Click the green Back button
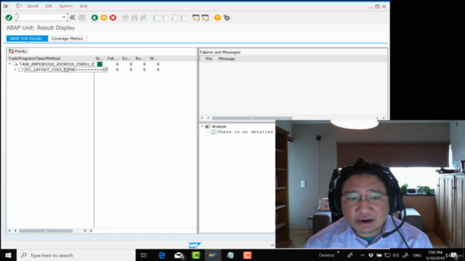The image size is (465, 261). click(94, 17)
